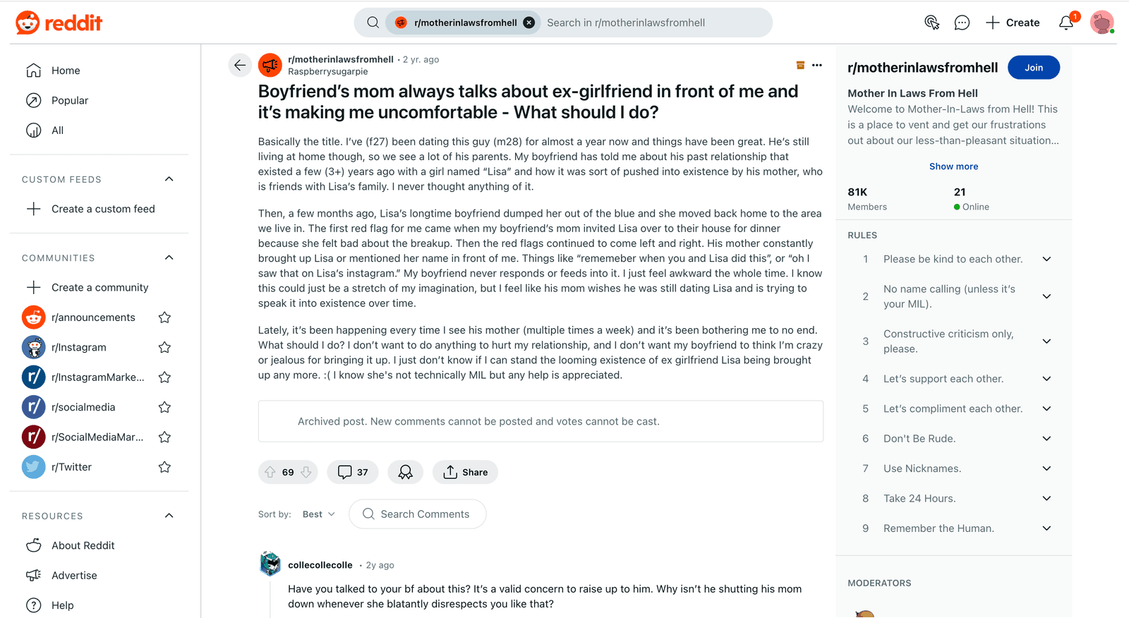Open the post's three-dot options menu
Screen dimensions: 1129x618
tap(817, 65)
